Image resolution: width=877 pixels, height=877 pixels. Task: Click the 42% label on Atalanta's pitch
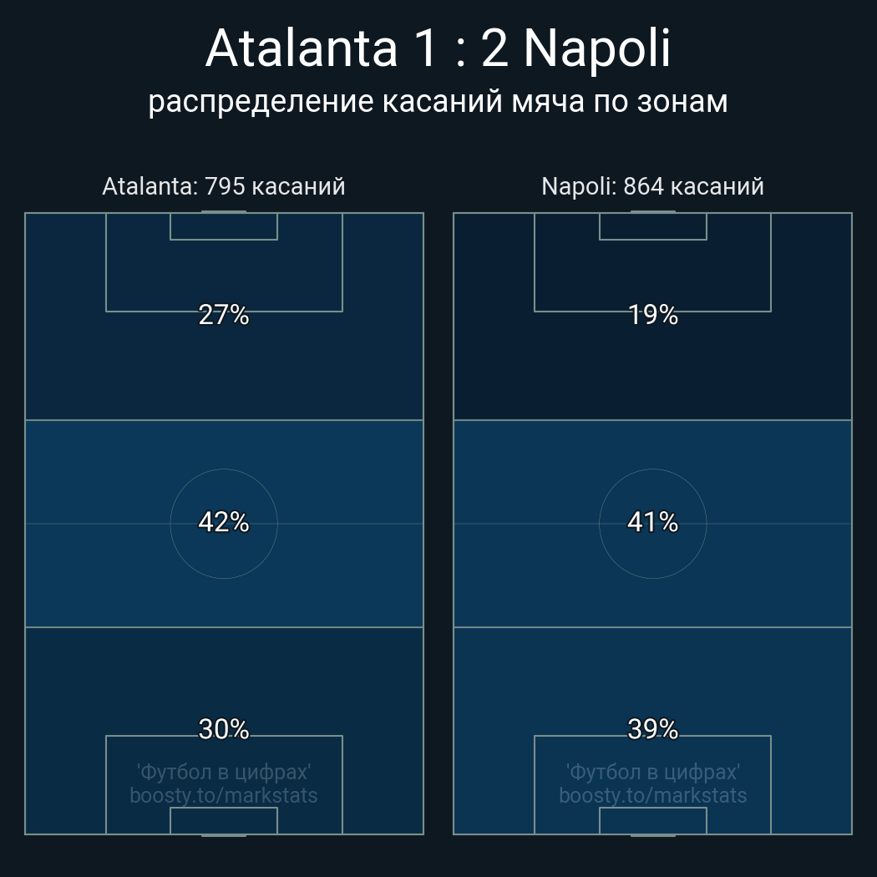223,522
